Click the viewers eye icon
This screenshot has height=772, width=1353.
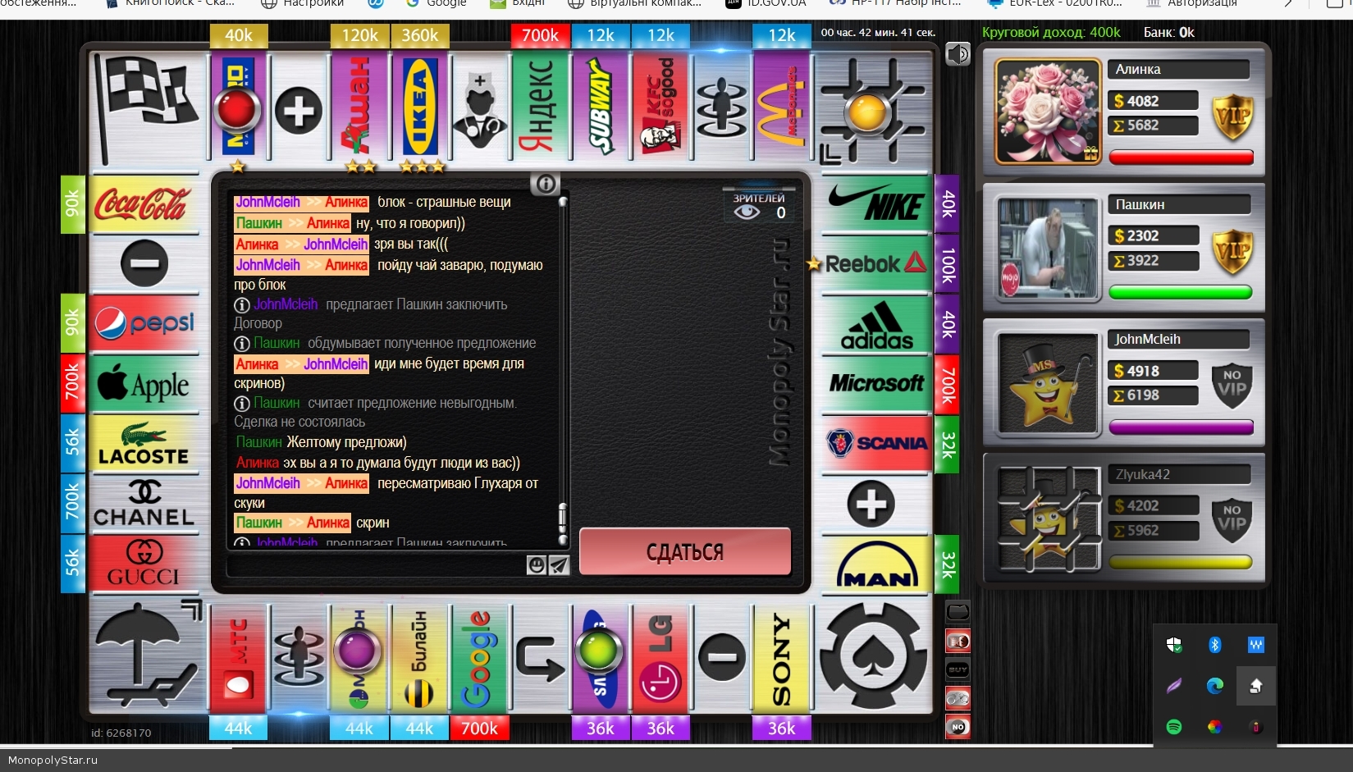pos(747,212)
